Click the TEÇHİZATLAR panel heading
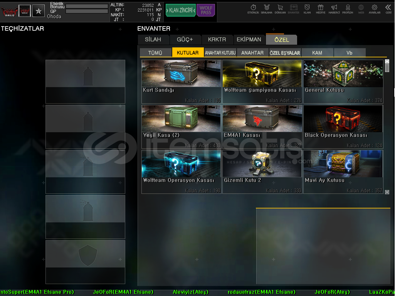Image resolution: width=395 pixels, height=296 pixels. click(22, 29)
